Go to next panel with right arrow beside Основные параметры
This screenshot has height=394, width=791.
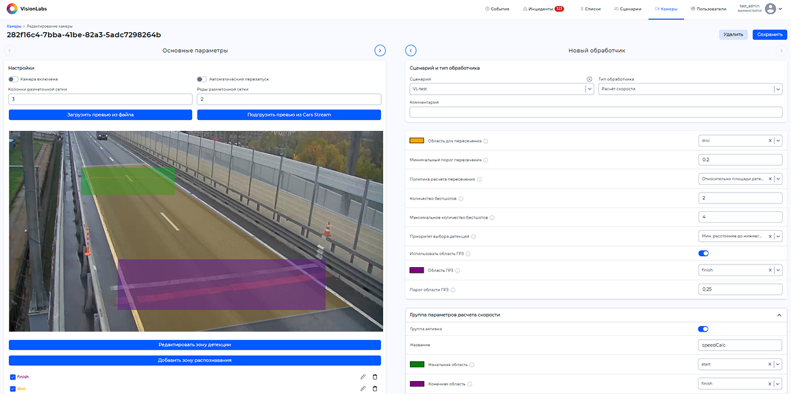[380, 51]
